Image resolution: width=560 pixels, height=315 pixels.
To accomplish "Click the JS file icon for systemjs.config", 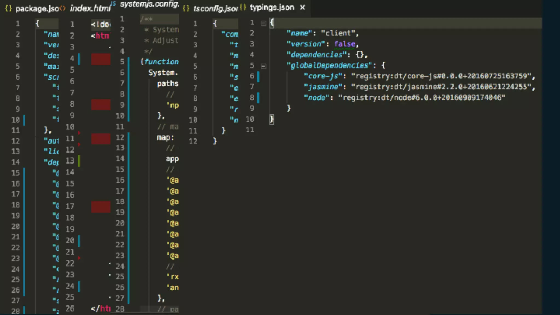I will (x=113, y=4).
